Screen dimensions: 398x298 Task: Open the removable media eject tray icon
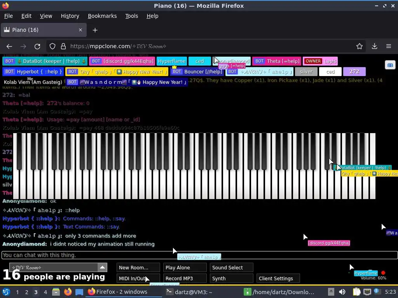(x=331, y=292)
